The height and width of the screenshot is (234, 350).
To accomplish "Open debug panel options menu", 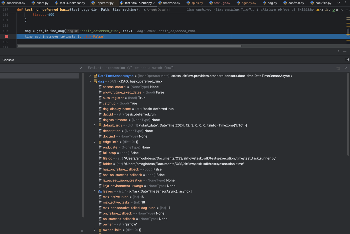I will tap(338, 52).
